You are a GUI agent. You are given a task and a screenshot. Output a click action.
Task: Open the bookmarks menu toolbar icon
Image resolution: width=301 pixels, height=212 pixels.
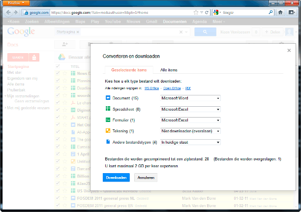click(292, 12)
